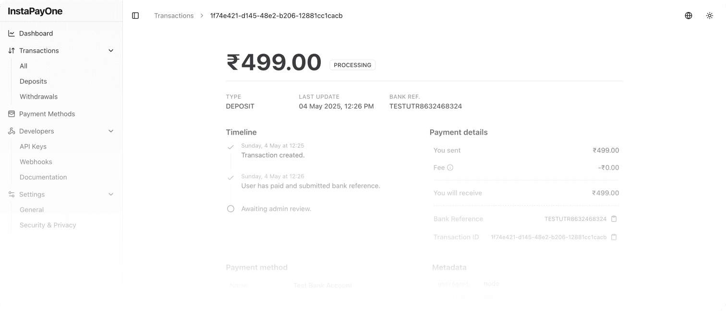Viewport: 726px width, 311px height.
Task: Open All transactions in sidebar
Action: point(24,66)
